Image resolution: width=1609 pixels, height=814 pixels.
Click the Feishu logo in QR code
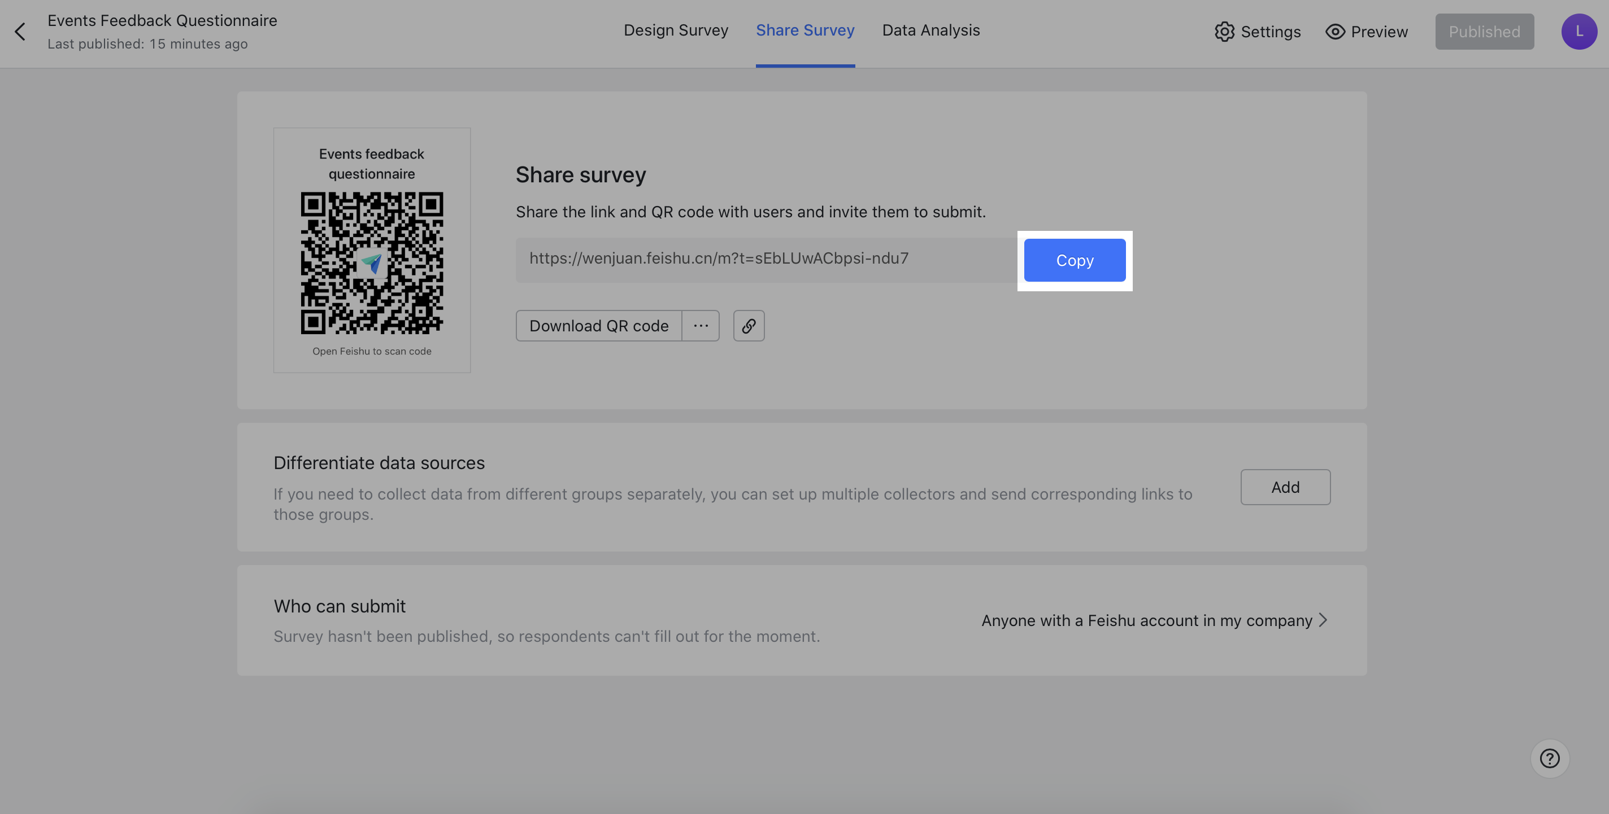coord(372,263)
